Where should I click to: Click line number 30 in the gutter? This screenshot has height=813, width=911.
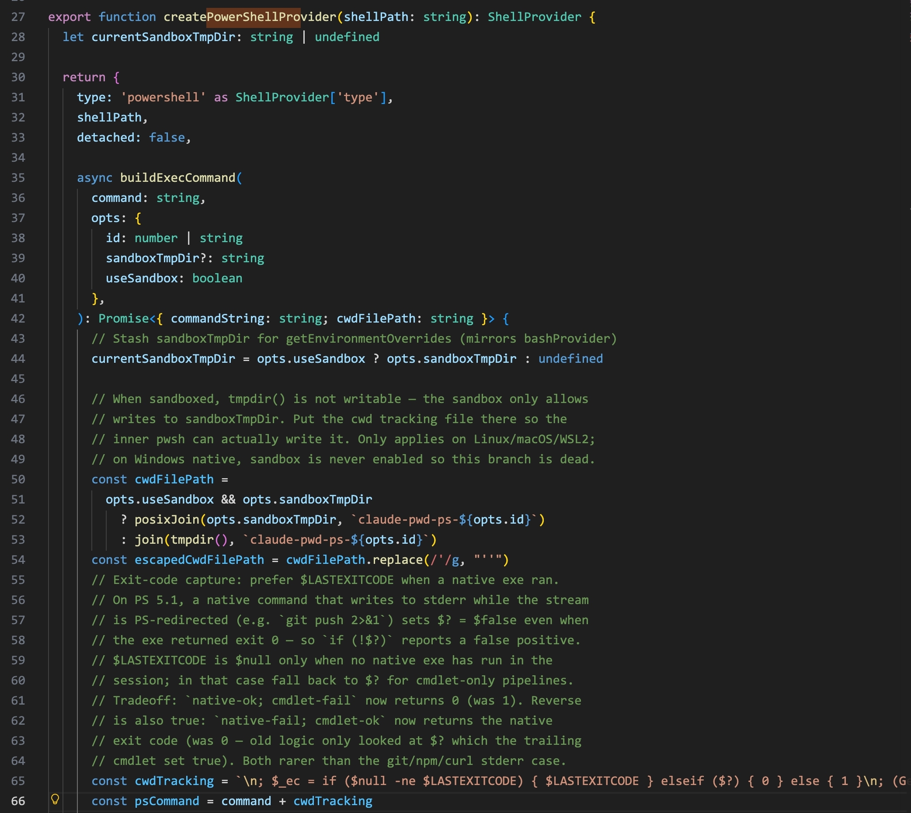(x=18, y=77)
